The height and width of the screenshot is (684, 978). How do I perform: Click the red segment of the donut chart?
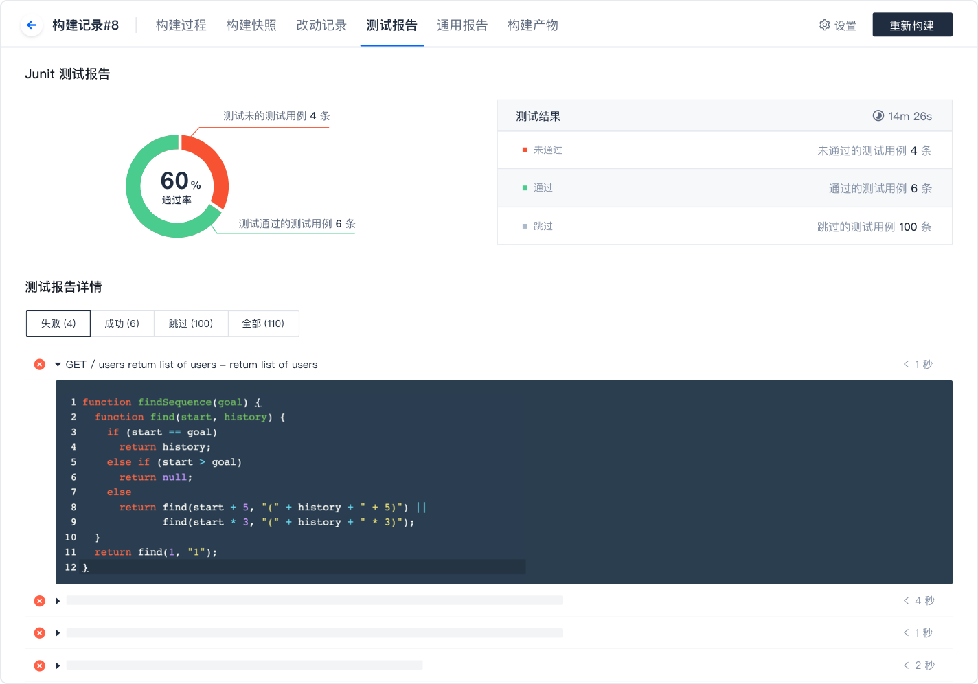(x=213, y=170)
